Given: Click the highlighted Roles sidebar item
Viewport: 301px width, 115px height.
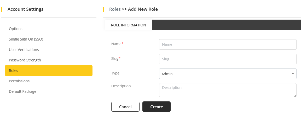Looking at the screenshot, I should point(49,71).
